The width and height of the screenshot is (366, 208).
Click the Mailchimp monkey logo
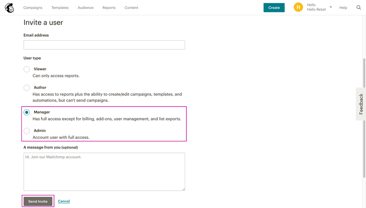[x=9, y=8]
